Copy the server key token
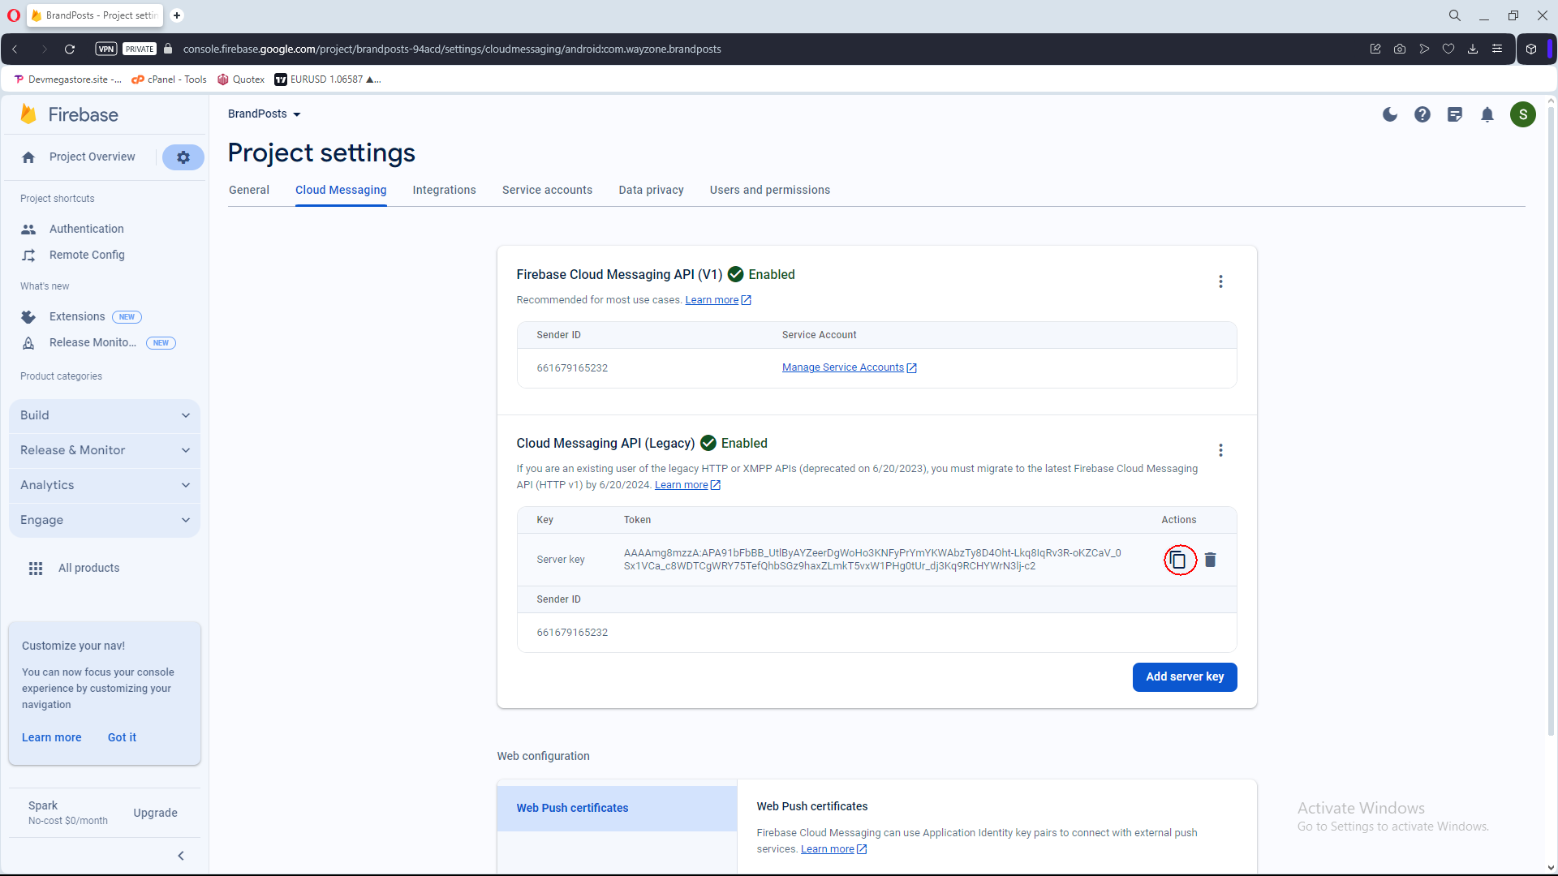 click(1178, 560)
